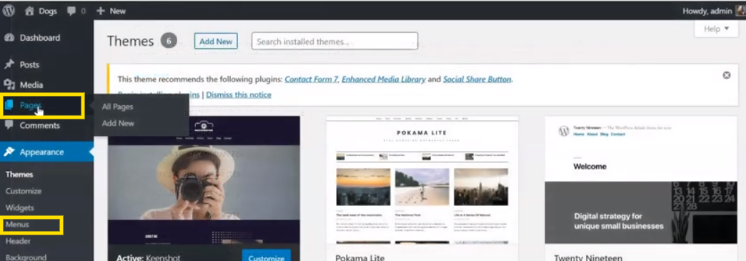746x261 pixels.
Task: Click the Pokama Lite theme name
Action: pyautogui.click(x=359, y=257)
